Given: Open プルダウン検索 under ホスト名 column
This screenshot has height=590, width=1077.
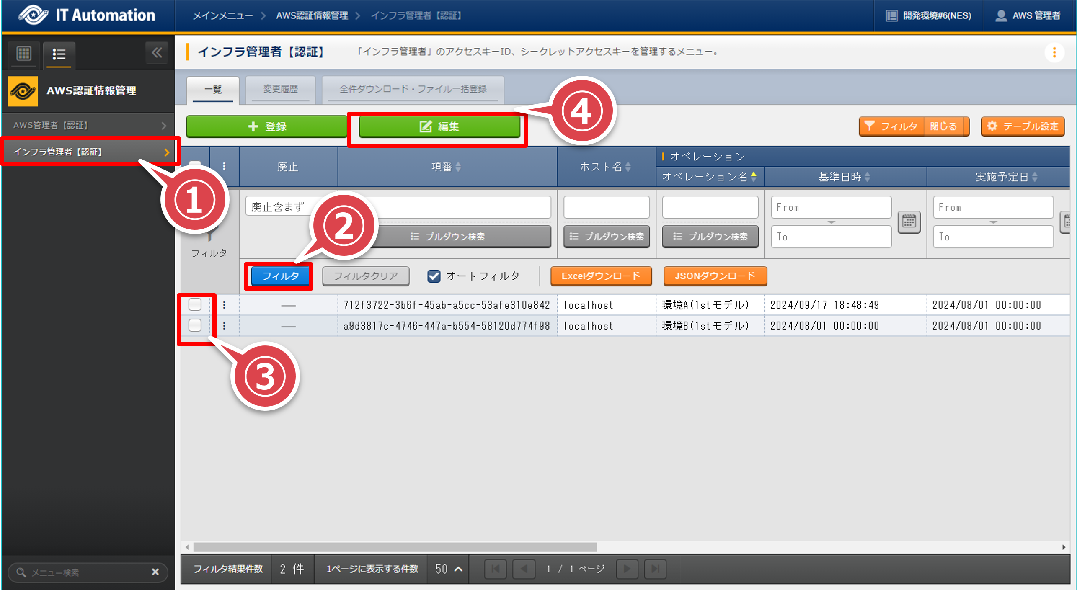Looking at the screenshot, I should [x=607, y=237].
